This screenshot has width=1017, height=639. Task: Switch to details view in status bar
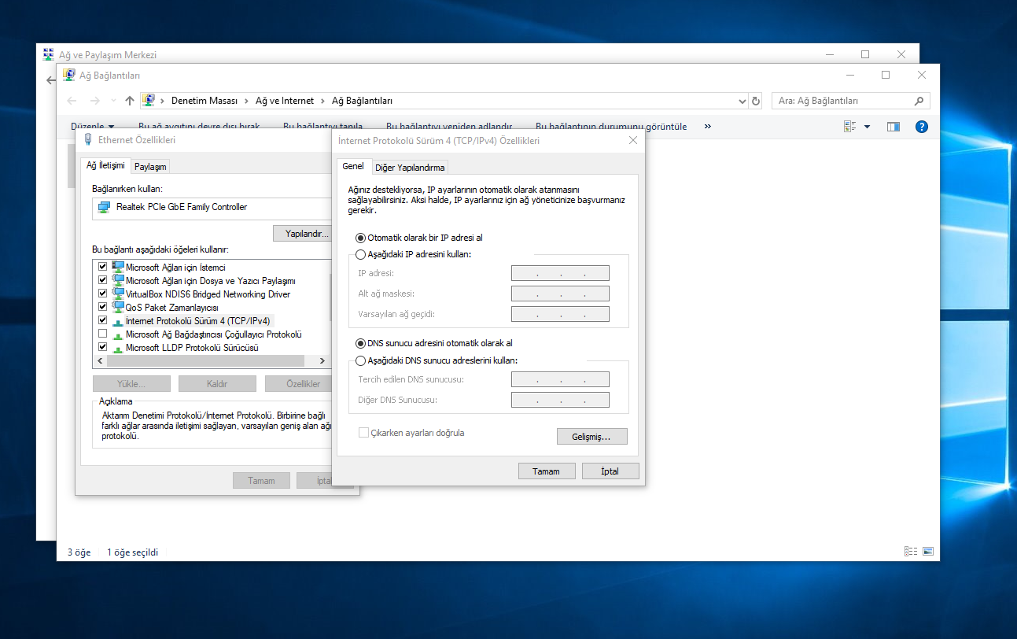[x=911, y=552]
